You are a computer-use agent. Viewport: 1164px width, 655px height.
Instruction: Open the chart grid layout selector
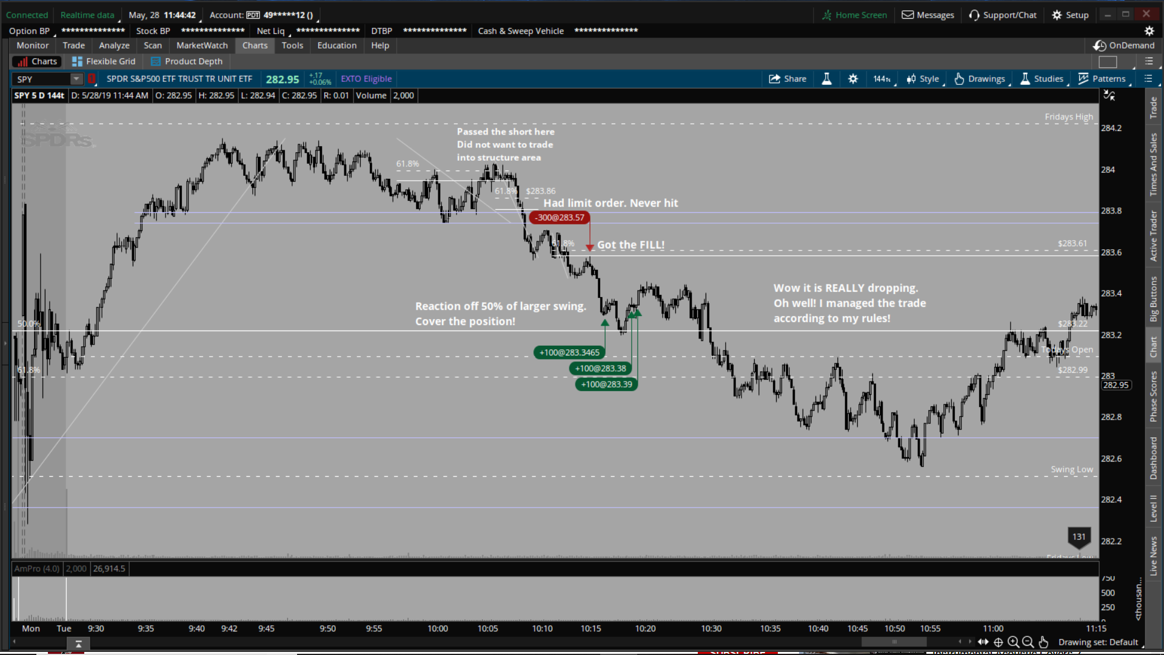pyautogui.click(x=1108, y=61)
